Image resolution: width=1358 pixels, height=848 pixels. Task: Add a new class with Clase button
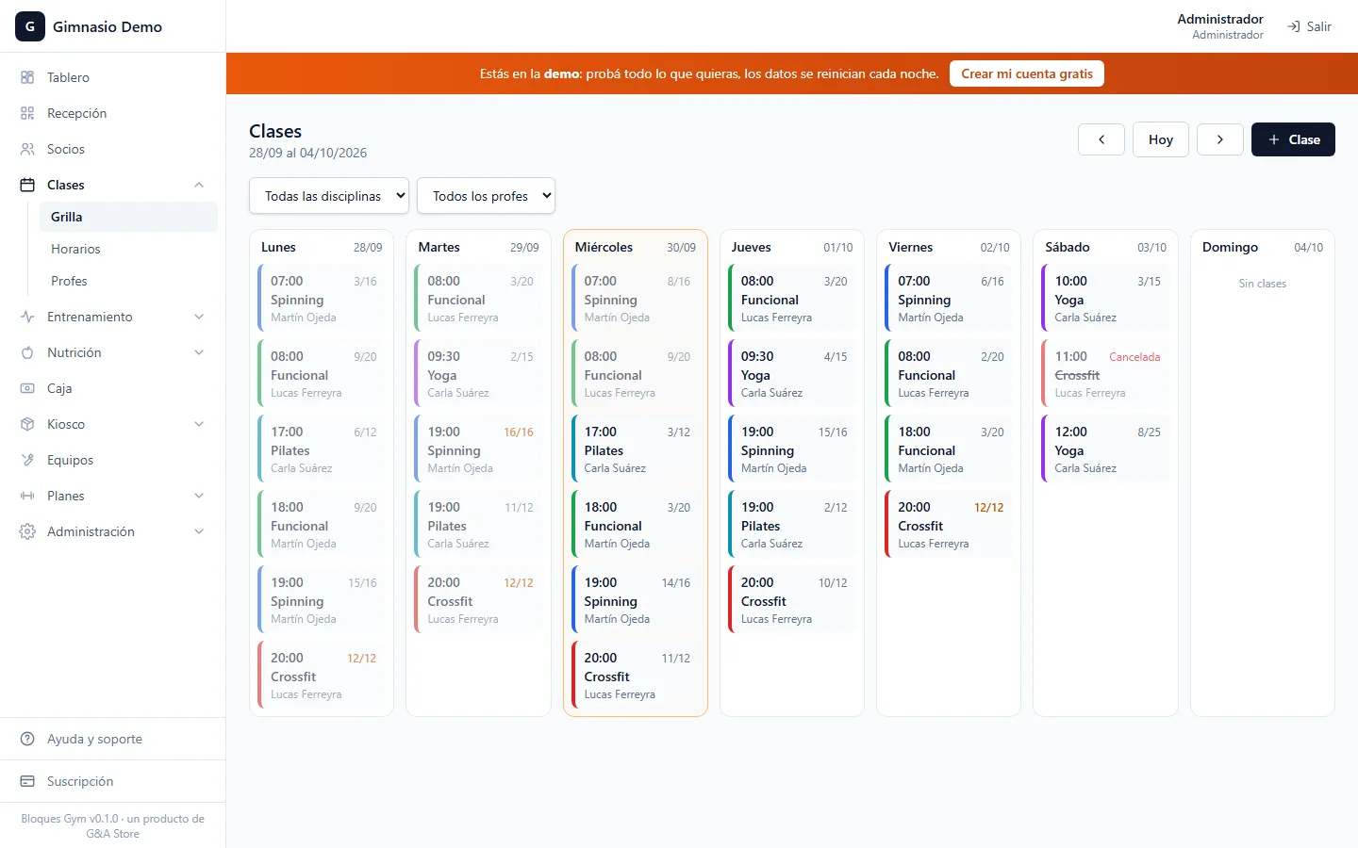[x=1293, y=139]
